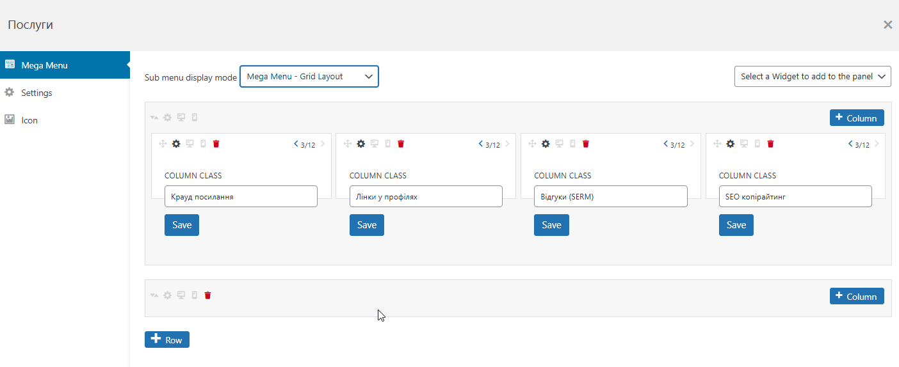Click move handle of "Відгуки (SERM)" column
Screen dimensions: 899x367
tap(532, 144)
